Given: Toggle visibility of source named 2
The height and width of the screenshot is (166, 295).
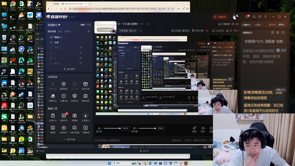Looking at the screenshot, I should coord(80,58).
